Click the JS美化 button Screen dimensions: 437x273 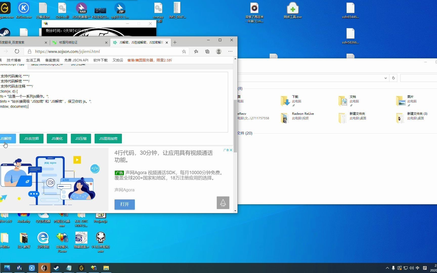tap(57, 139)
